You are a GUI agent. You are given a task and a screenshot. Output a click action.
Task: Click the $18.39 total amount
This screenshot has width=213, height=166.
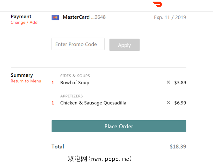pos(178,147)
